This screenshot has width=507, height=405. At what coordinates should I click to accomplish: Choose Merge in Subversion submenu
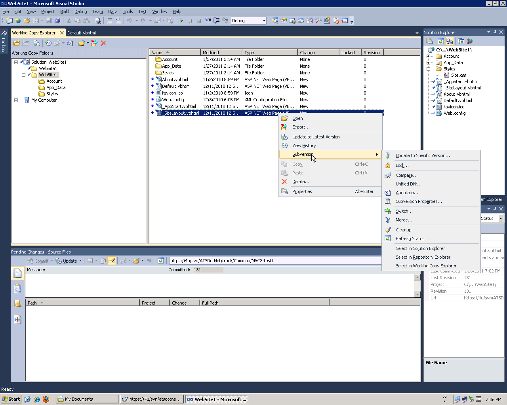431,220
